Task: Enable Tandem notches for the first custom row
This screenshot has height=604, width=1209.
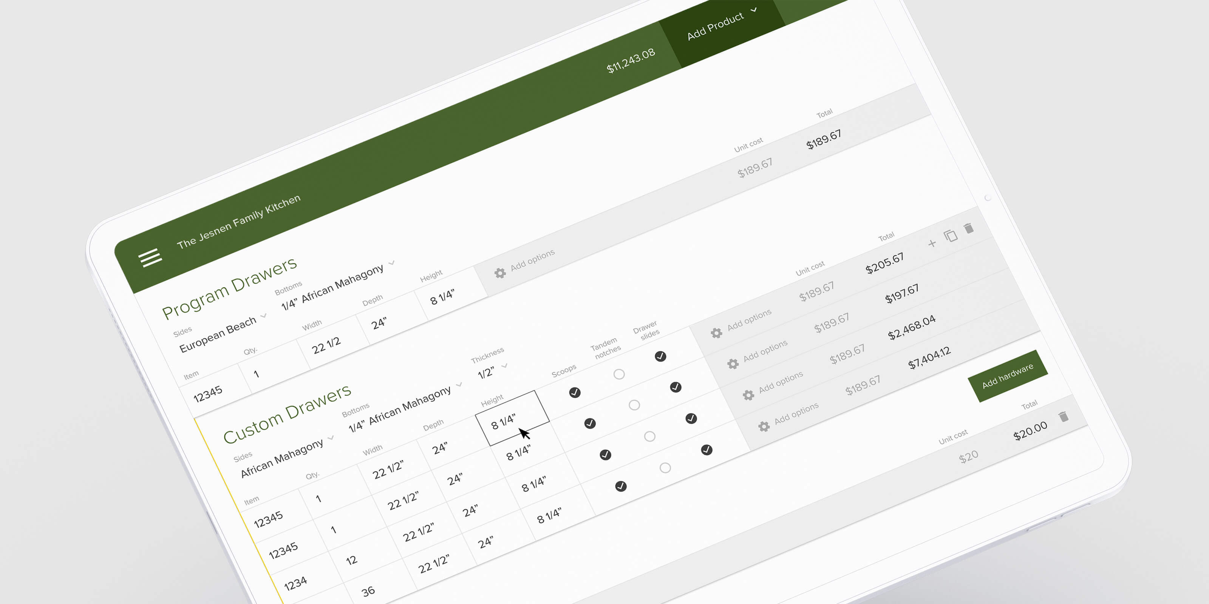Action: [619, 374]
